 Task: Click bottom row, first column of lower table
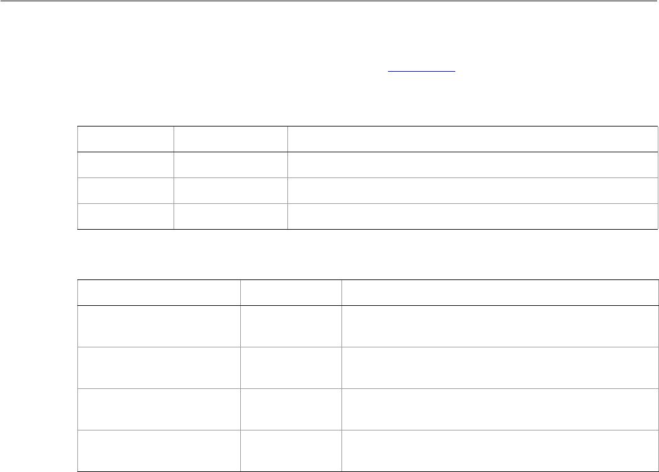(x=159, y=451)
